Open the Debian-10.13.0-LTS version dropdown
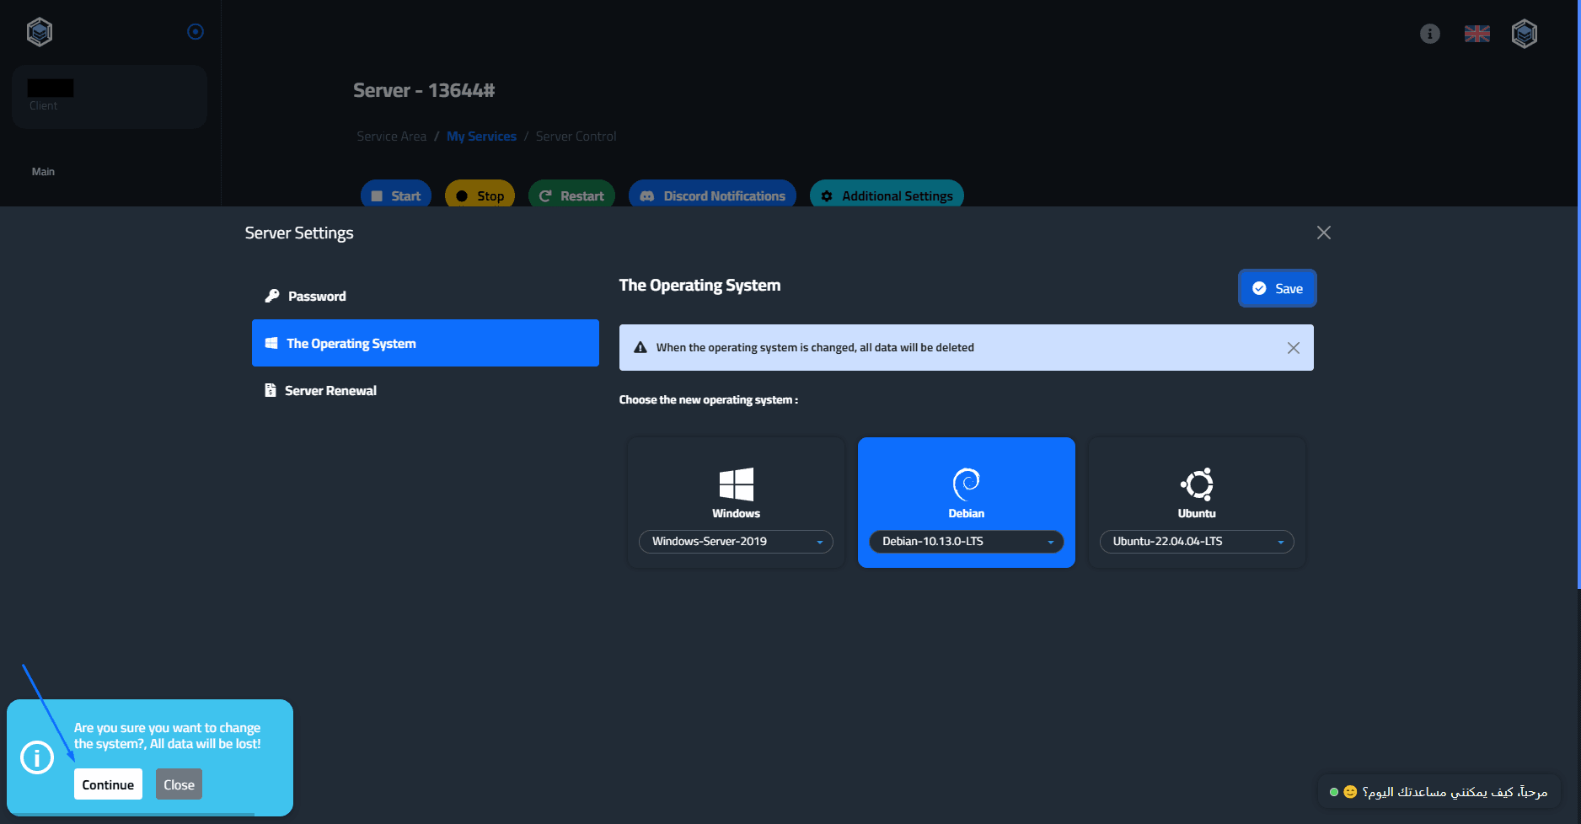The height and width of the screenshot is (824, 1581). pyautogui.click(x=967, y=542)
